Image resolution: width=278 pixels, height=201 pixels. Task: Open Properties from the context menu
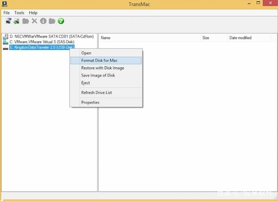click(x=106, y=103)
